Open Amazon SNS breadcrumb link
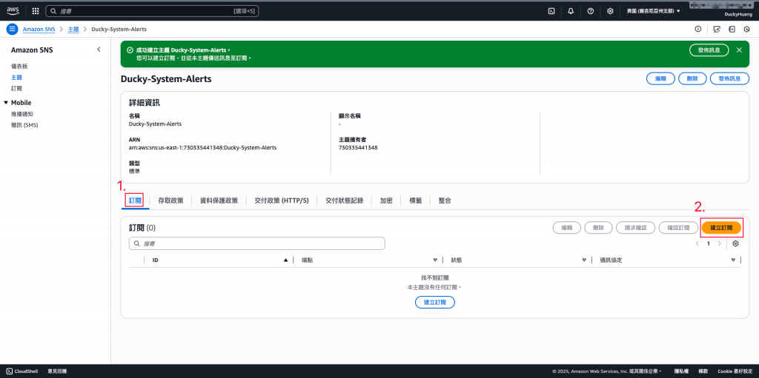 click(x=40, y=30)
